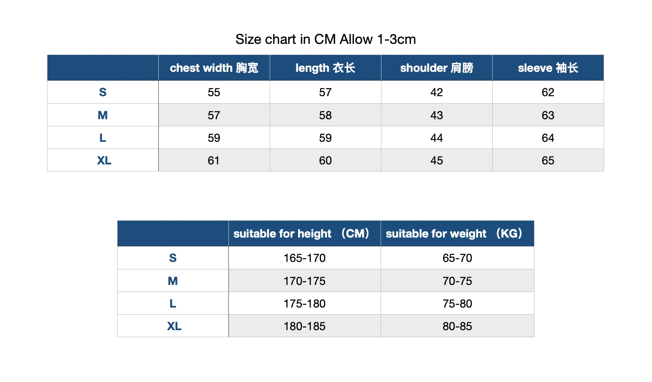The height and width of the screenshot is (382, 652).
Task: Select the height range 165-170 cell
Action: [x=304, y=258]
